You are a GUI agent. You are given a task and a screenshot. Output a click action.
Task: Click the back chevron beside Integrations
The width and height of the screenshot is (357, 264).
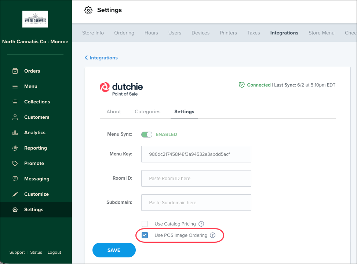tap(86, 58)
